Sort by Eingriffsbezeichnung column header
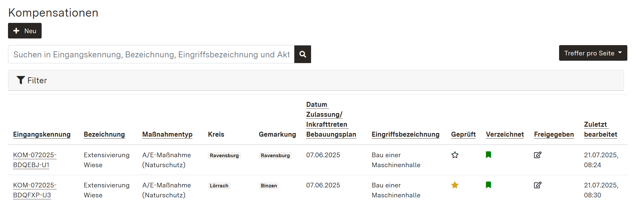This screenshot has width=635, height=203. click(405, 134)
